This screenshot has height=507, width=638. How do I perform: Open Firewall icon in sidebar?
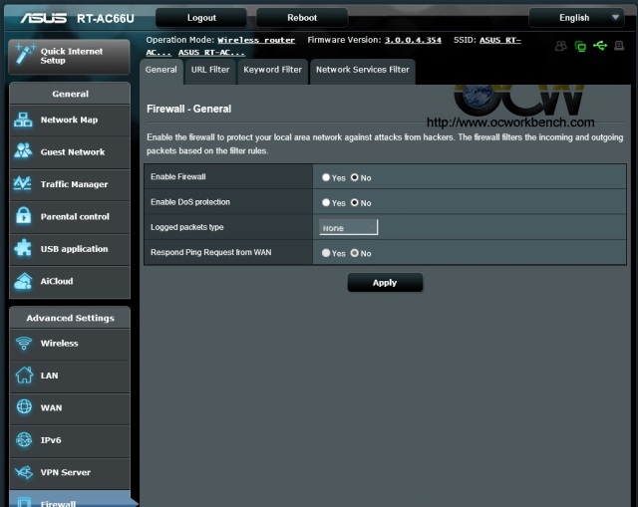pos(24,502)
